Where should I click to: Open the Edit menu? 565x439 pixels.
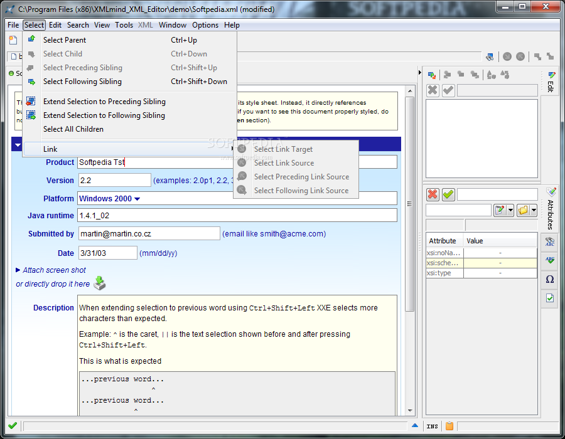point(55,25)
